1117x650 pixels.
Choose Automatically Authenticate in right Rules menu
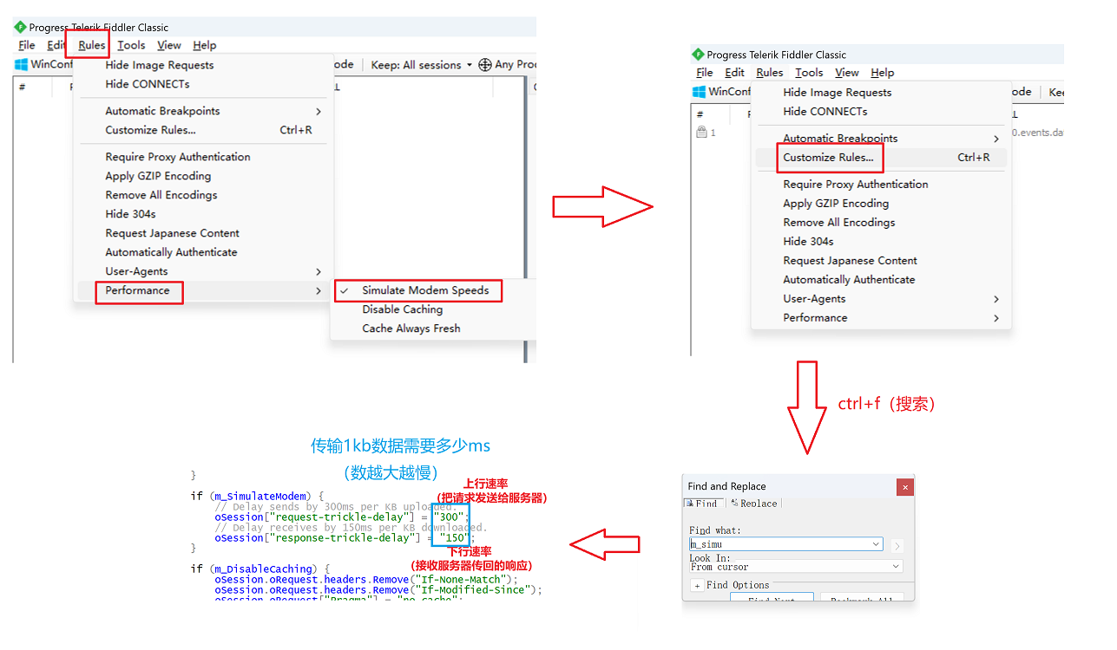pos(849,280)
